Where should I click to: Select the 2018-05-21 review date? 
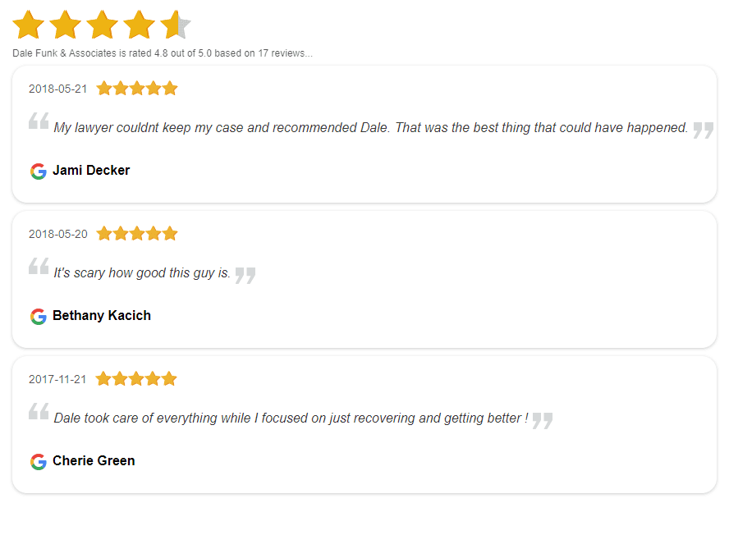point(57,89)
